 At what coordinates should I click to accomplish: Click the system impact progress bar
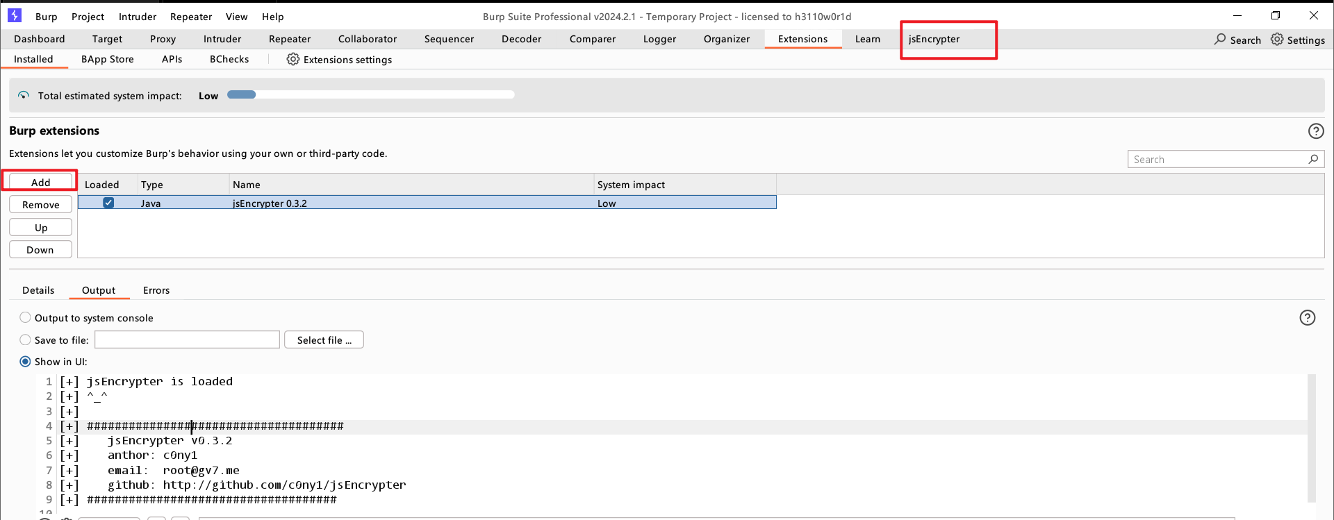(371, 94)
